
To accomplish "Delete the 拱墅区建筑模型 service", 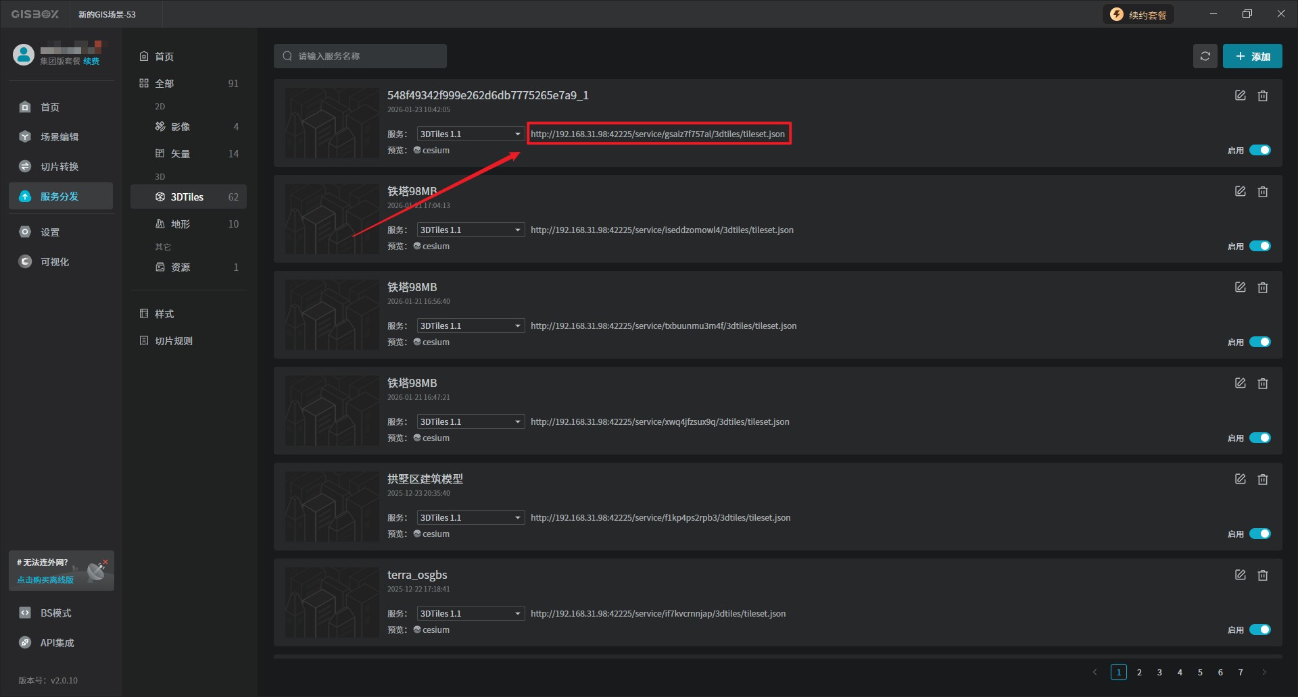I will coord(1262,480).
